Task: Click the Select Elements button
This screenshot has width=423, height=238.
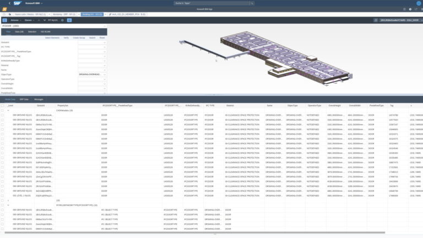Action: point(52,37)
